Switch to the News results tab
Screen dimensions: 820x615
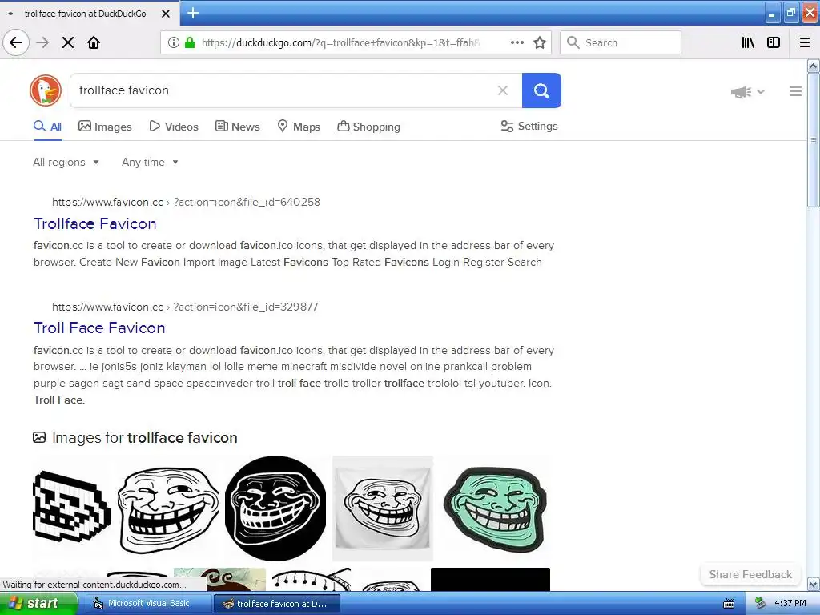pos(237,127)
